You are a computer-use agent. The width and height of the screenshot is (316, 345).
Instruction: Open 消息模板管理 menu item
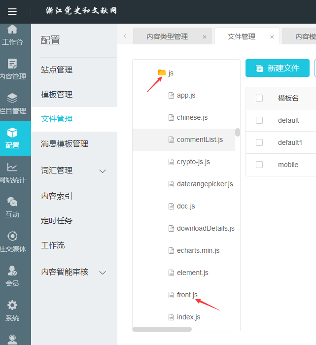coord(65,144)
